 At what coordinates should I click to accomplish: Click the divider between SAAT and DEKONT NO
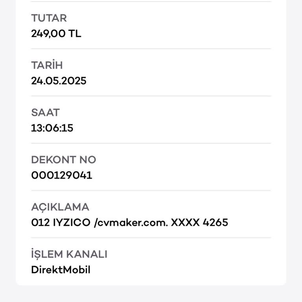(151, 143)
